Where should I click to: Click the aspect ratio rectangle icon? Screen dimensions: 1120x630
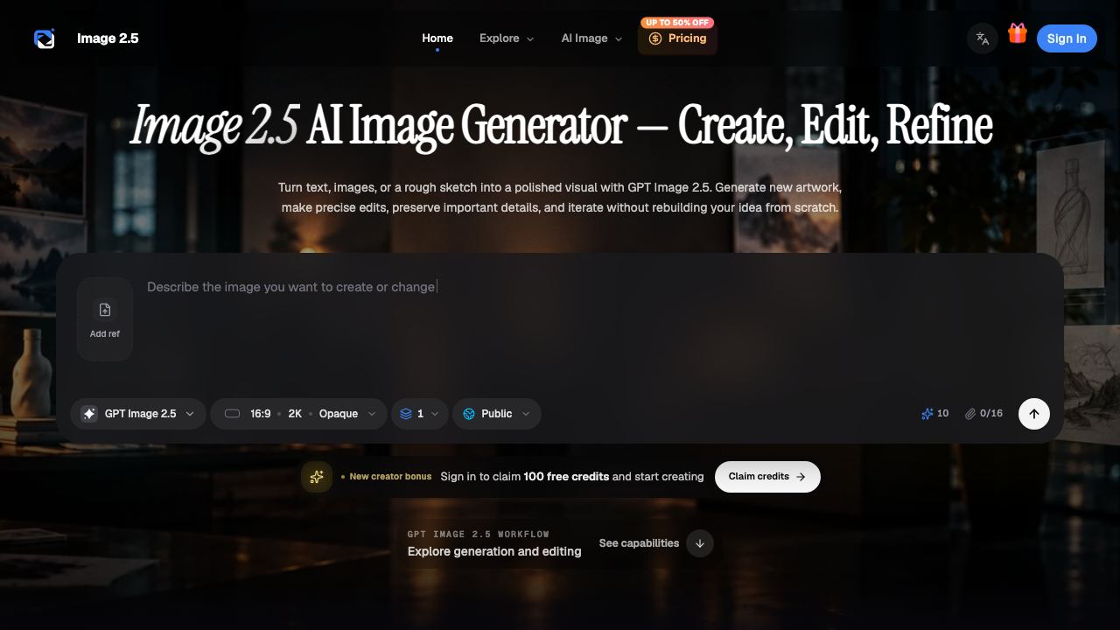[x=232, y=414]
